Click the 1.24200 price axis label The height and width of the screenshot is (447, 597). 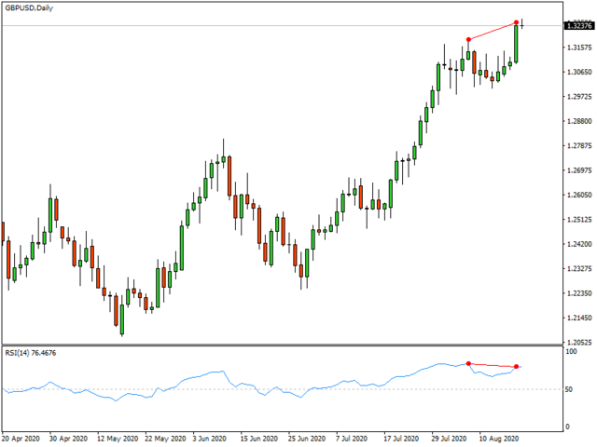tap(579, 244)
